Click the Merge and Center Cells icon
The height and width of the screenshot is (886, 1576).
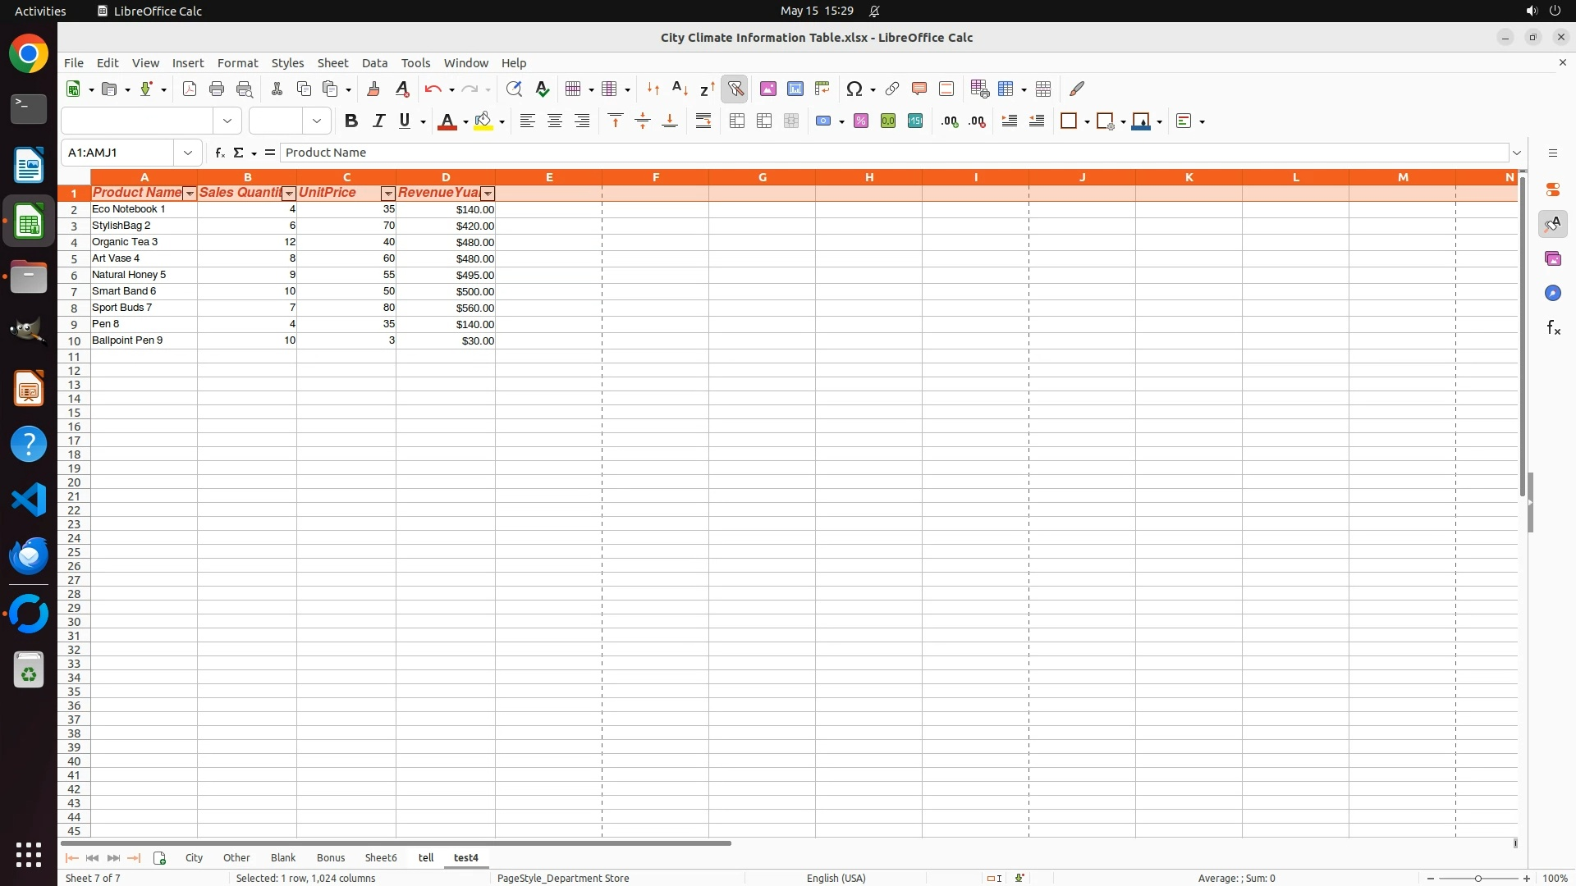click(x=736, y=121)
